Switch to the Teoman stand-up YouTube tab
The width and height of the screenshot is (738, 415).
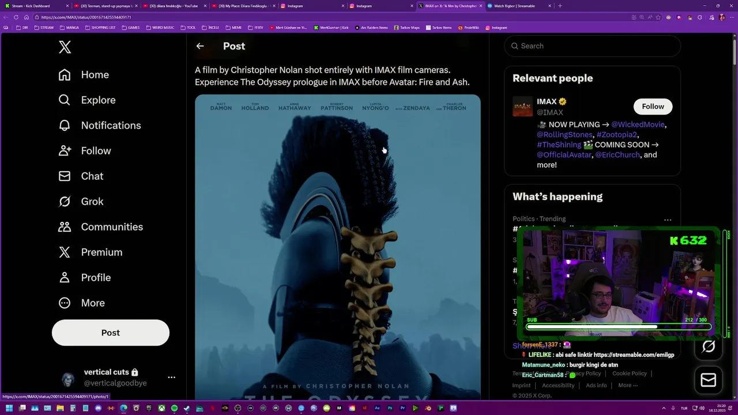pyautogui.click(x=106, y=6)
